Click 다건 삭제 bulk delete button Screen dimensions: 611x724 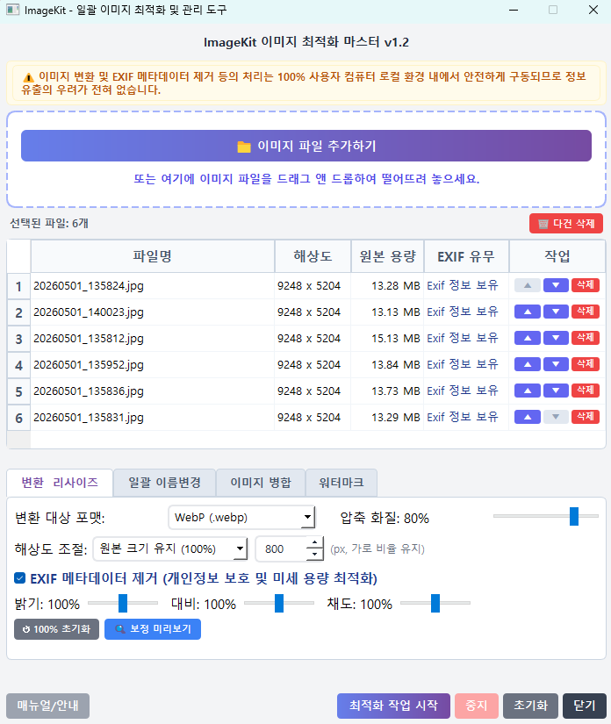pos(565,224)
